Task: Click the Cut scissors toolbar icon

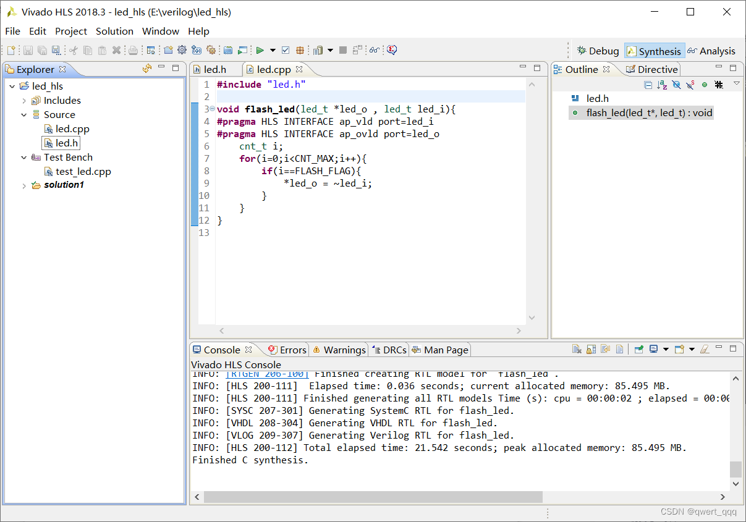Action: point(73,50)
